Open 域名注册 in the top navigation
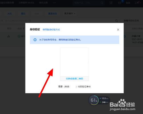143x114 pixels. click(x=43, y=3)
